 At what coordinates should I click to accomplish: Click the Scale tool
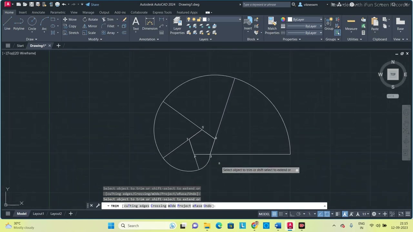[x=89, y=33]
